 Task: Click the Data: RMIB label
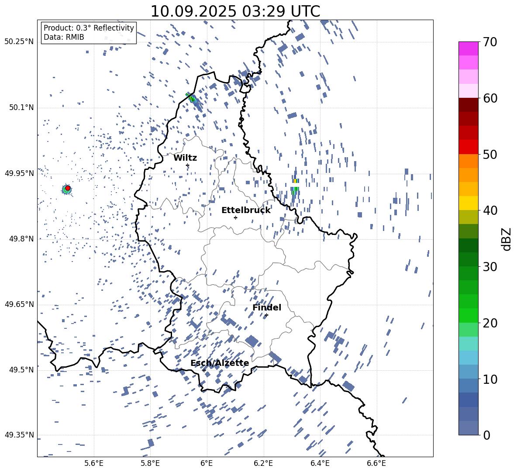coord(64,37)
